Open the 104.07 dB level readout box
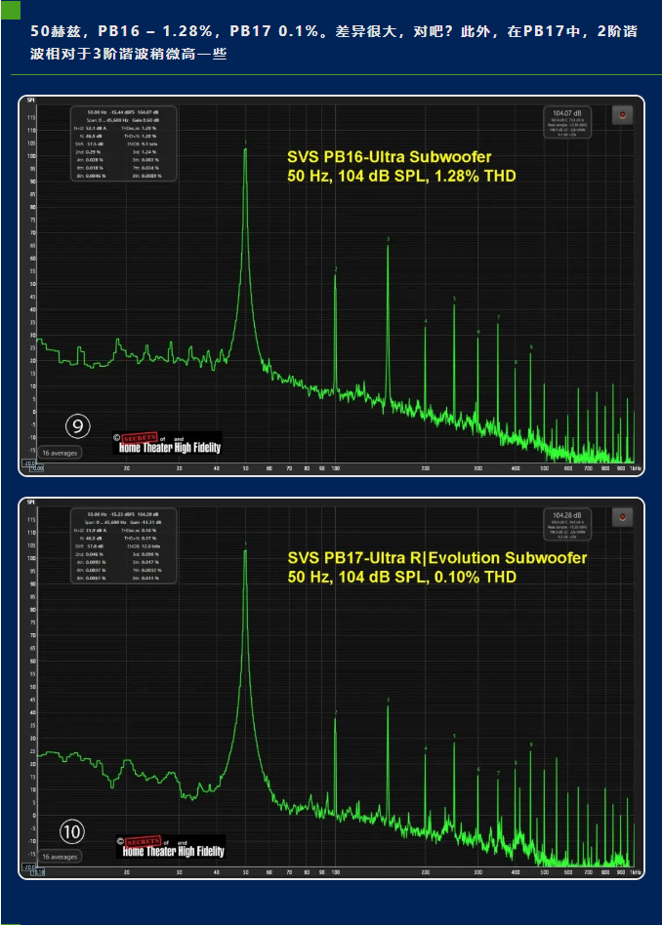 tap(566, 122)
